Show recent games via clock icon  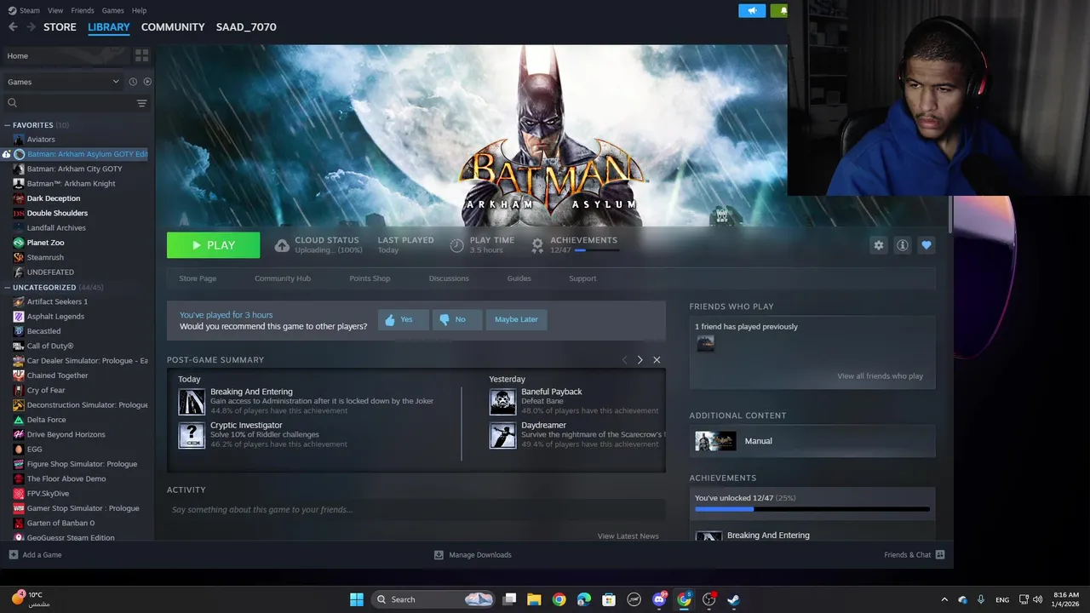point(133,82)
